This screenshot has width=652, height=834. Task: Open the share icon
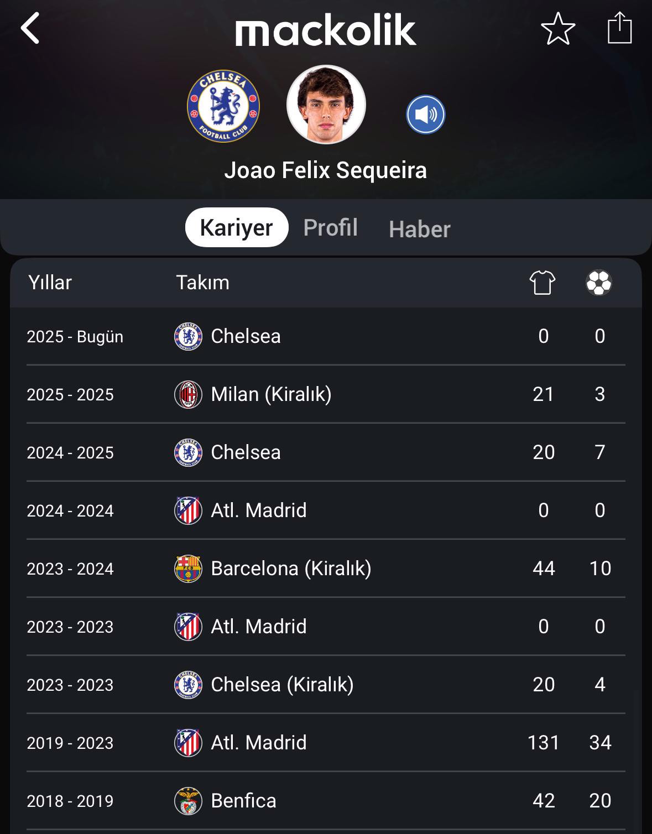pos(619,28)
